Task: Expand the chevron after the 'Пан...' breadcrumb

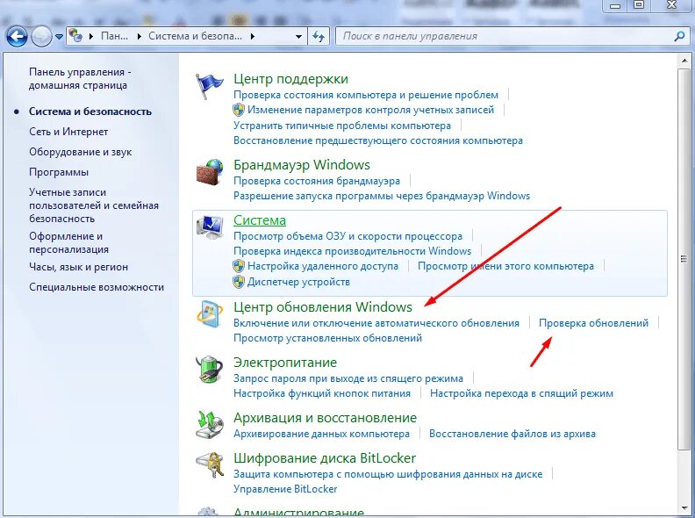Action: pyautogui.click(x=140, y=36)
